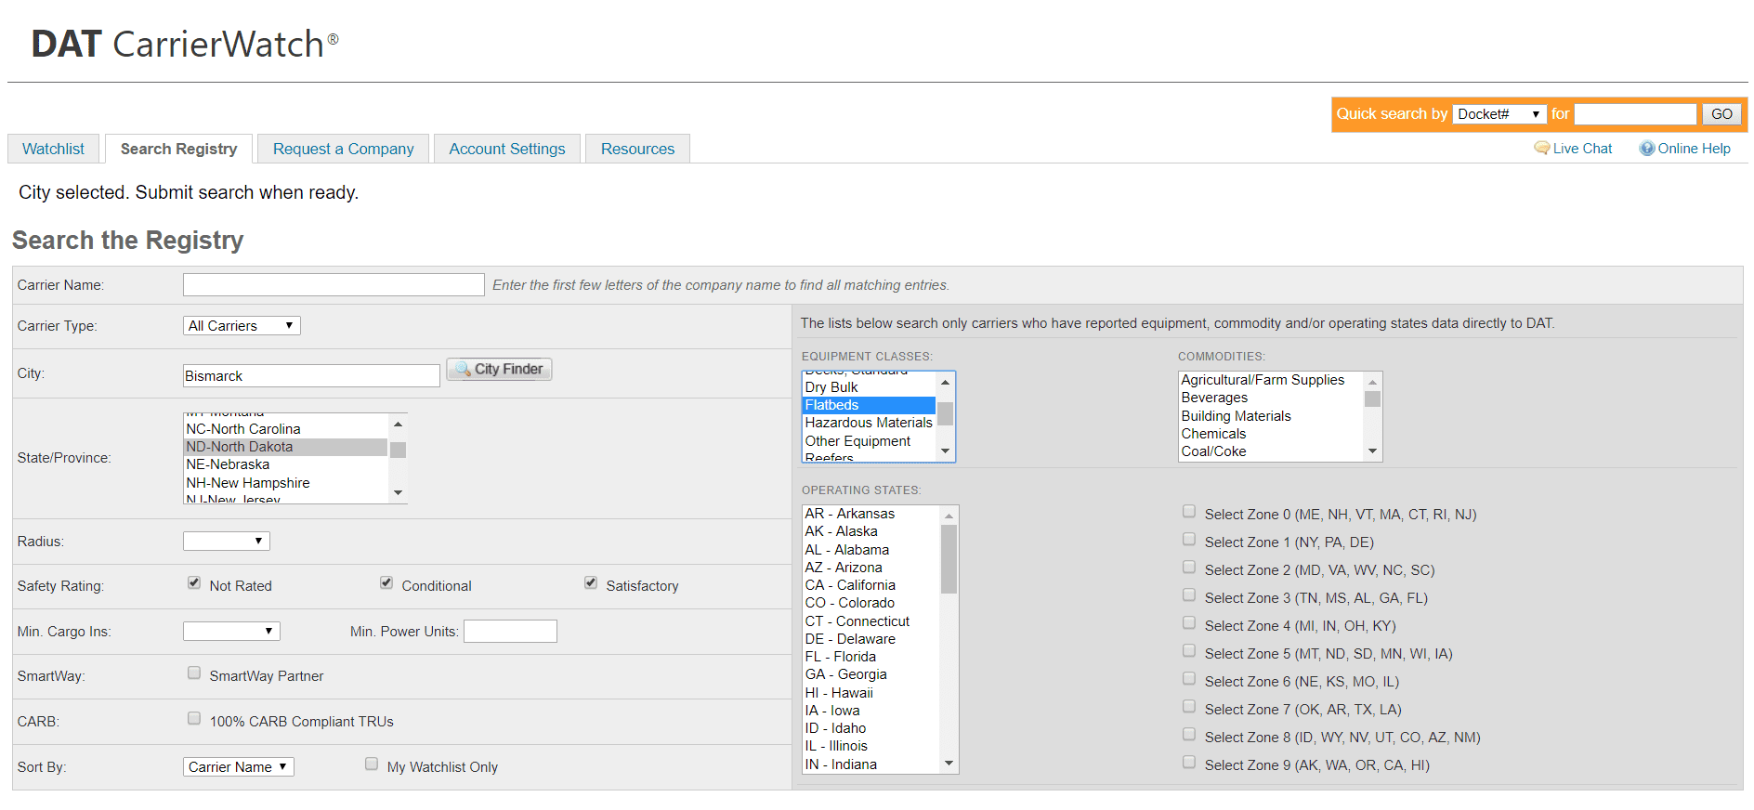
Task: Check Select Zone 7 (OK, AR, TX, LA)
Action: coord(1189,706)
